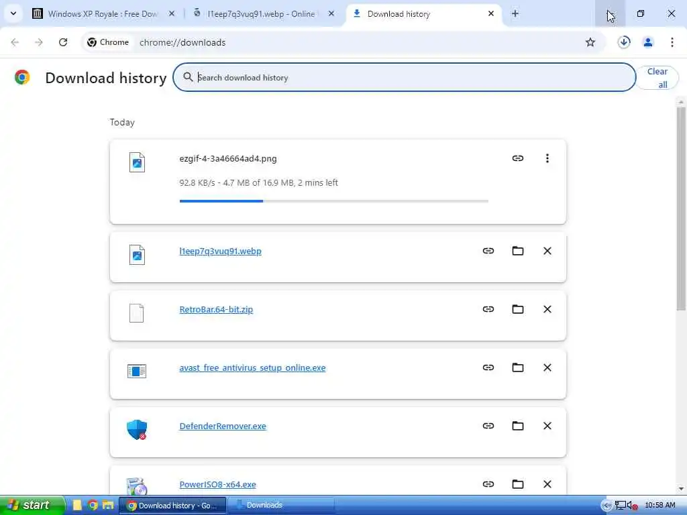
Task: Switch to the Windows XP Royale tab
Action: [x=102, y=13]
